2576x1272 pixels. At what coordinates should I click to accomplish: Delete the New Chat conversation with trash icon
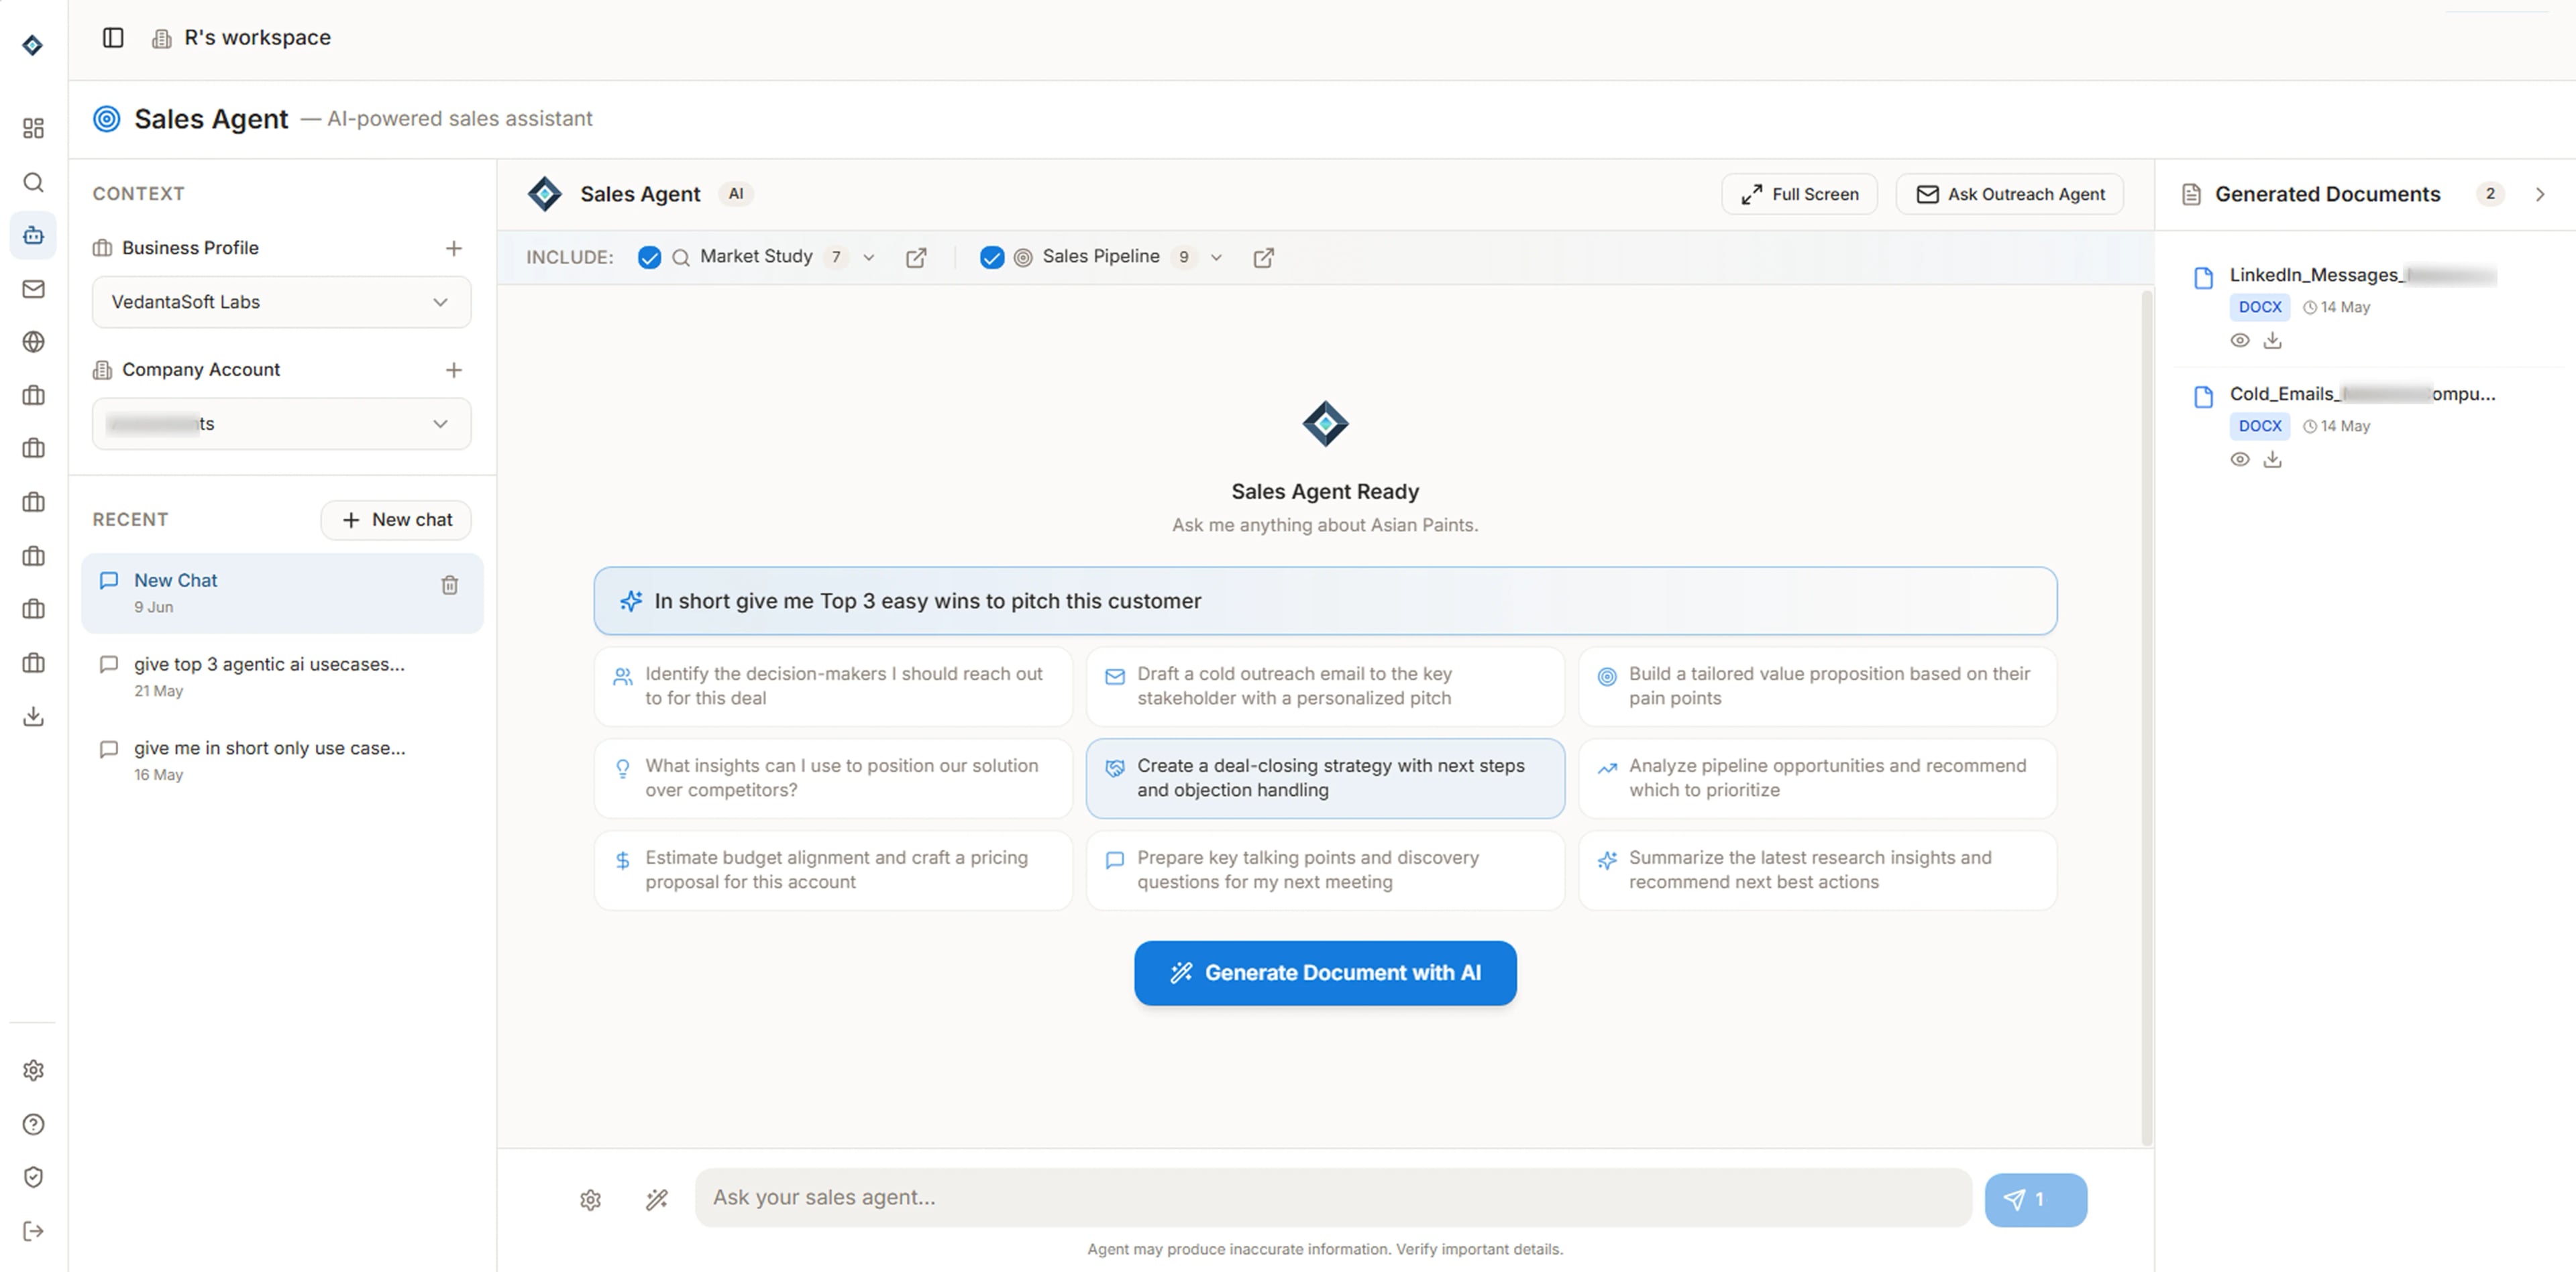[x=450, y=585]
